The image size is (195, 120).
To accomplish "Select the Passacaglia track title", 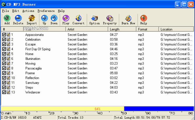I will point(34,68).
